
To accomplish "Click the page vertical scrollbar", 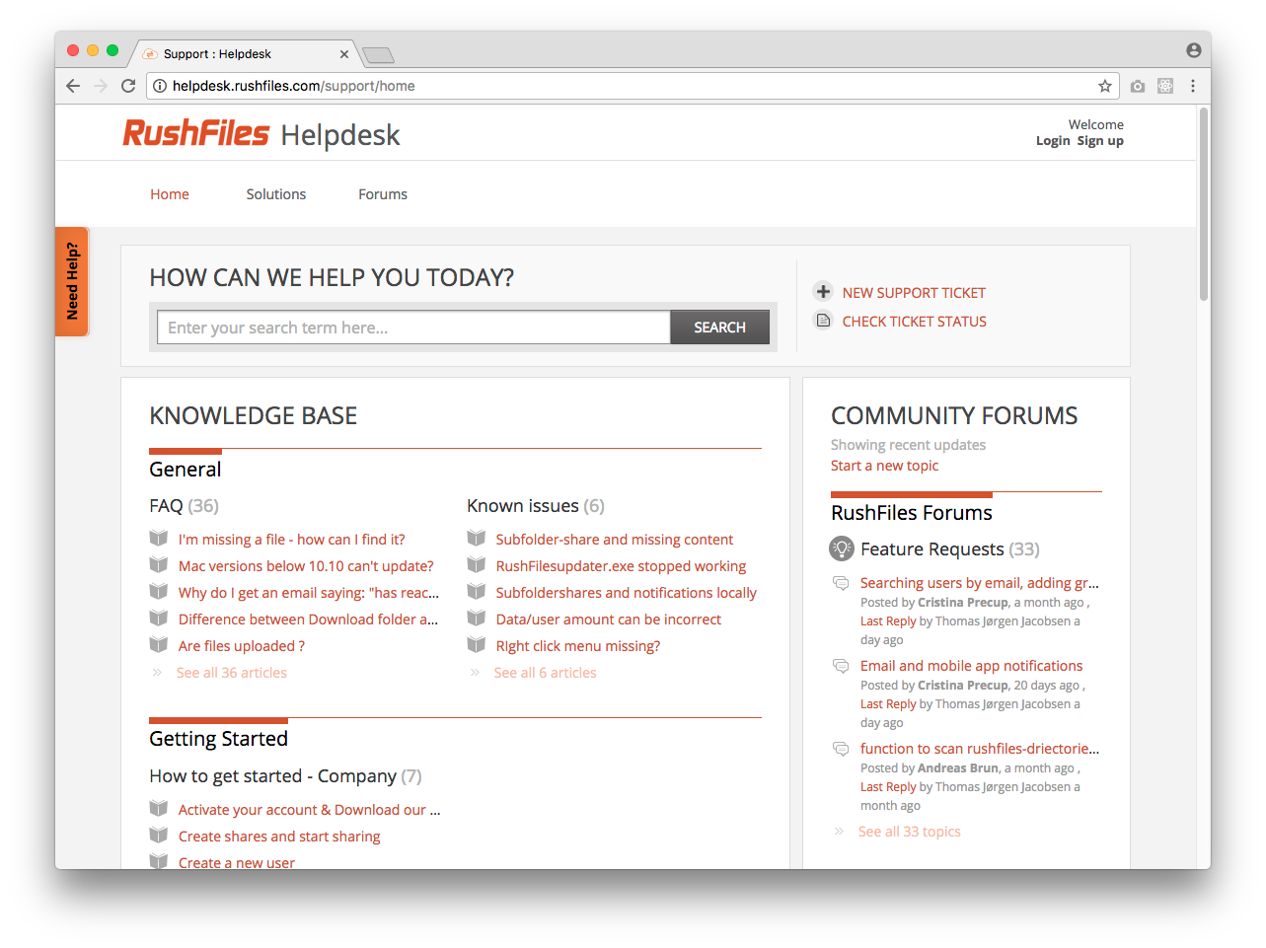I will pos(1204,203).
